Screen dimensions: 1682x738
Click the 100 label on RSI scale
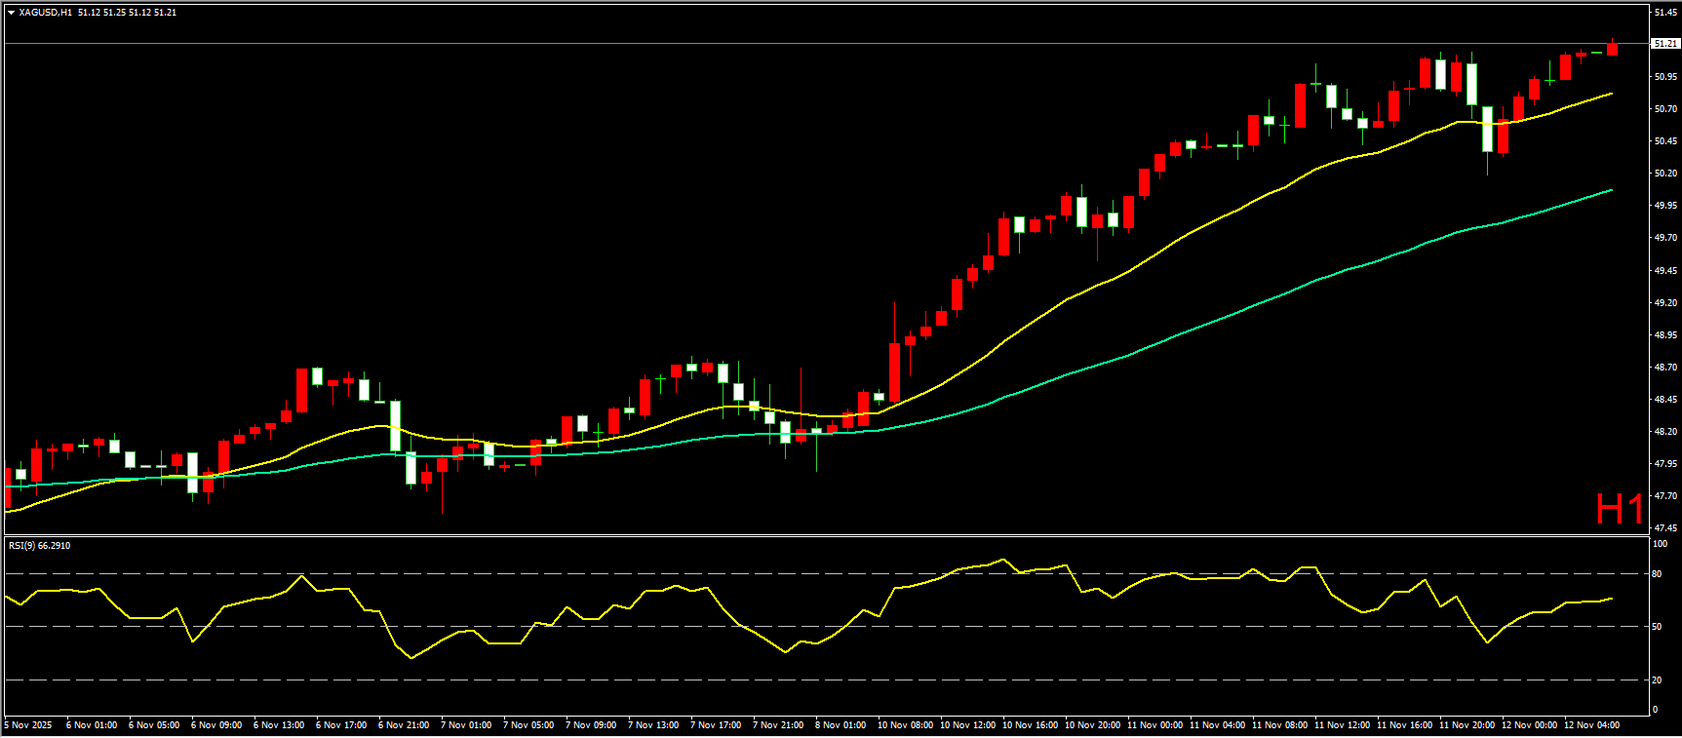click(x=1660, y=544)
